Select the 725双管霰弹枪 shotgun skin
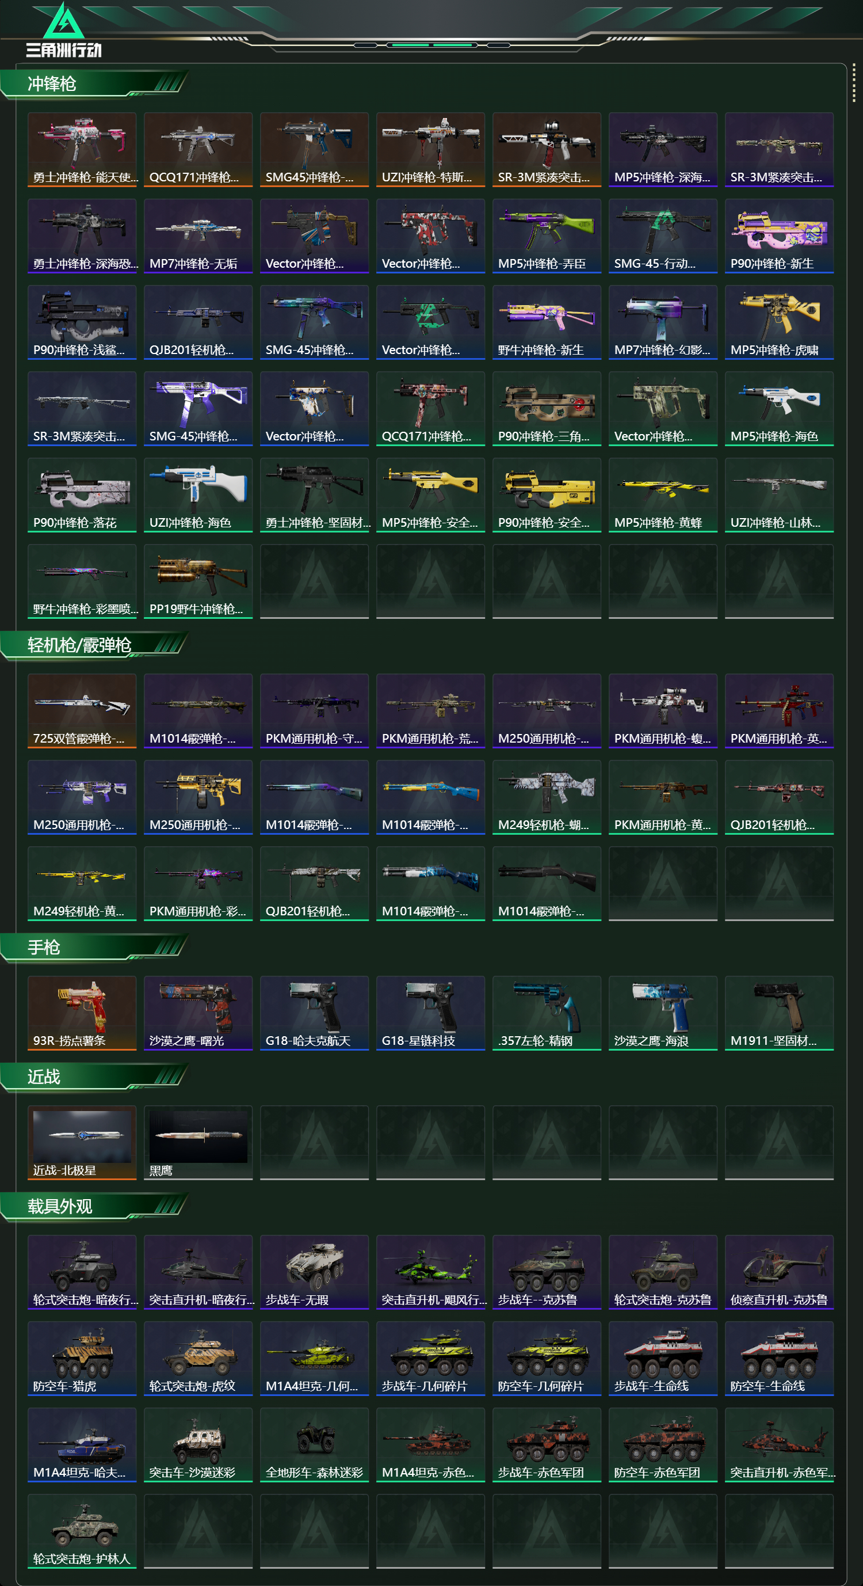This screenshot has width=863, height=1586. [x=82, y=710]
